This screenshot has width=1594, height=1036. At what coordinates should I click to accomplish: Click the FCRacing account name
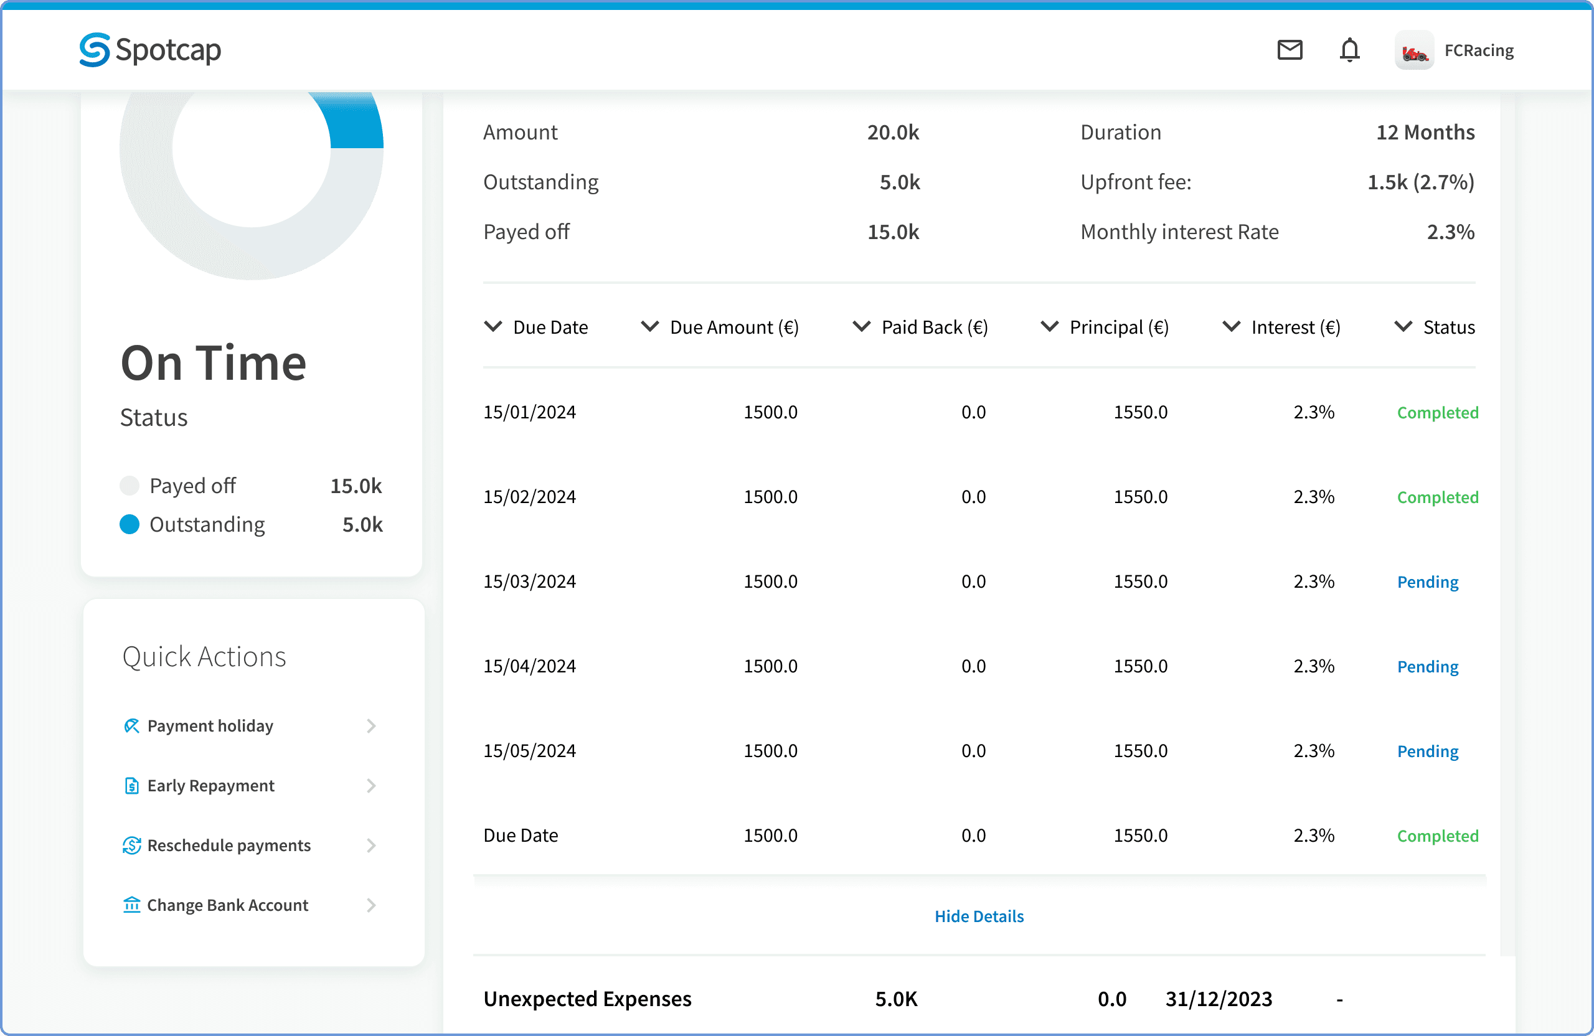1479,51
